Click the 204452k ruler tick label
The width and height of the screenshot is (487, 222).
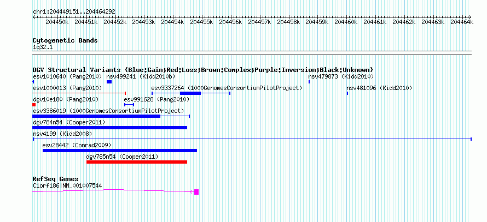[x=114, y=22]
